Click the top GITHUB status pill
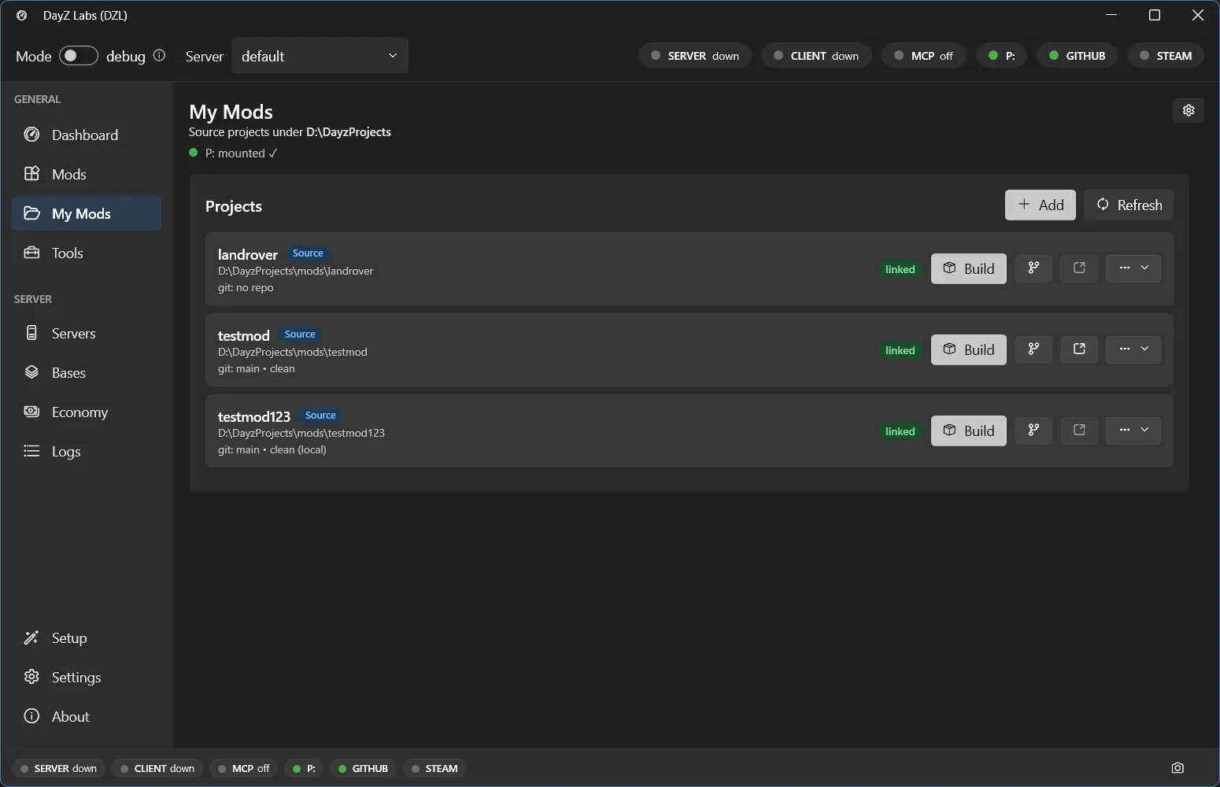This screenshot has height=787, width=1220. [x=1077, y=56]
